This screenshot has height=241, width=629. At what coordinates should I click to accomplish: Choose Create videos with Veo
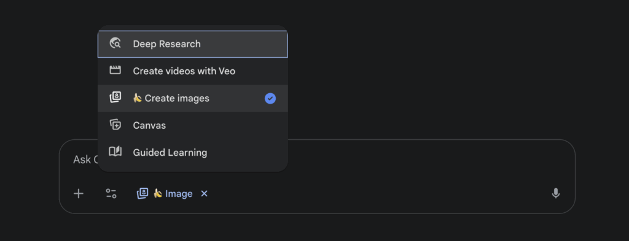pyautogui.click(x=192, y=71)
